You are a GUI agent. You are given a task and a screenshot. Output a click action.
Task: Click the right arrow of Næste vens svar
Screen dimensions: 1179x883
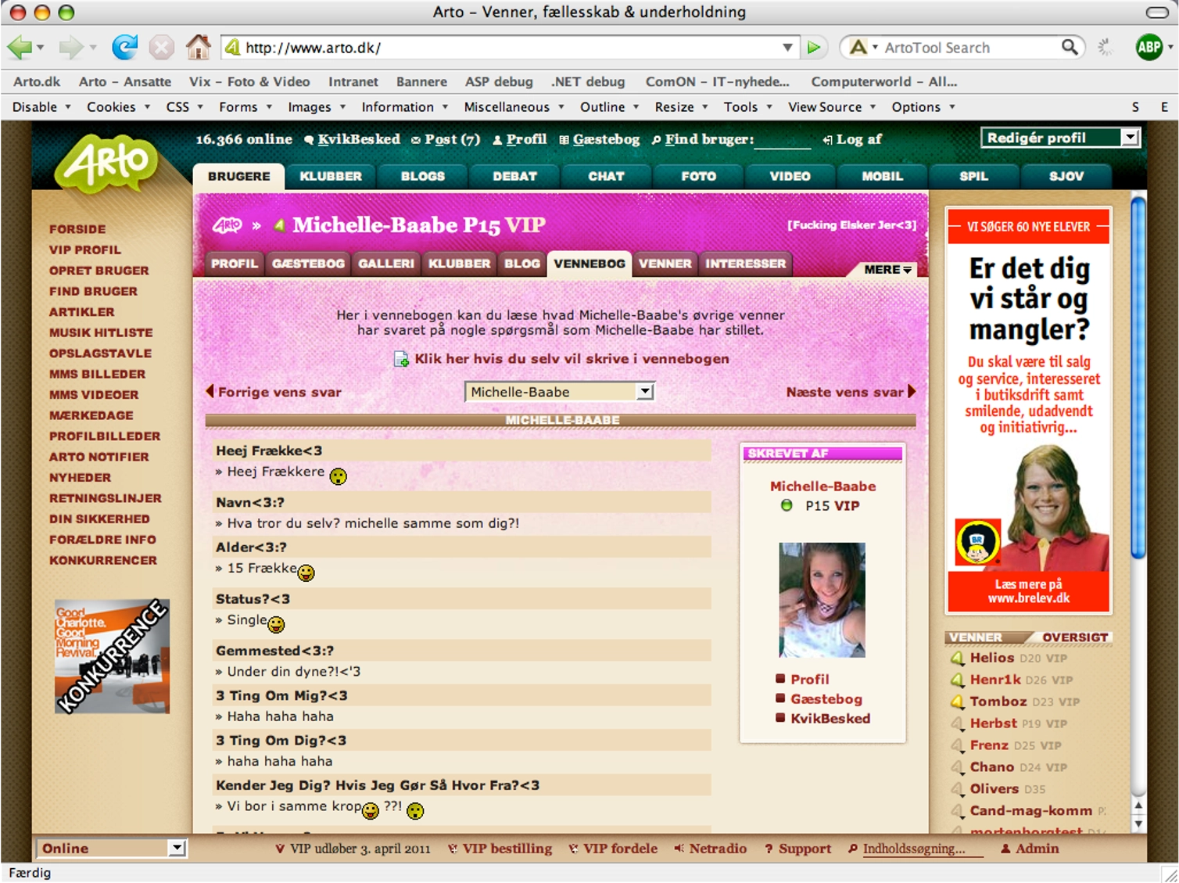(912, 391)
